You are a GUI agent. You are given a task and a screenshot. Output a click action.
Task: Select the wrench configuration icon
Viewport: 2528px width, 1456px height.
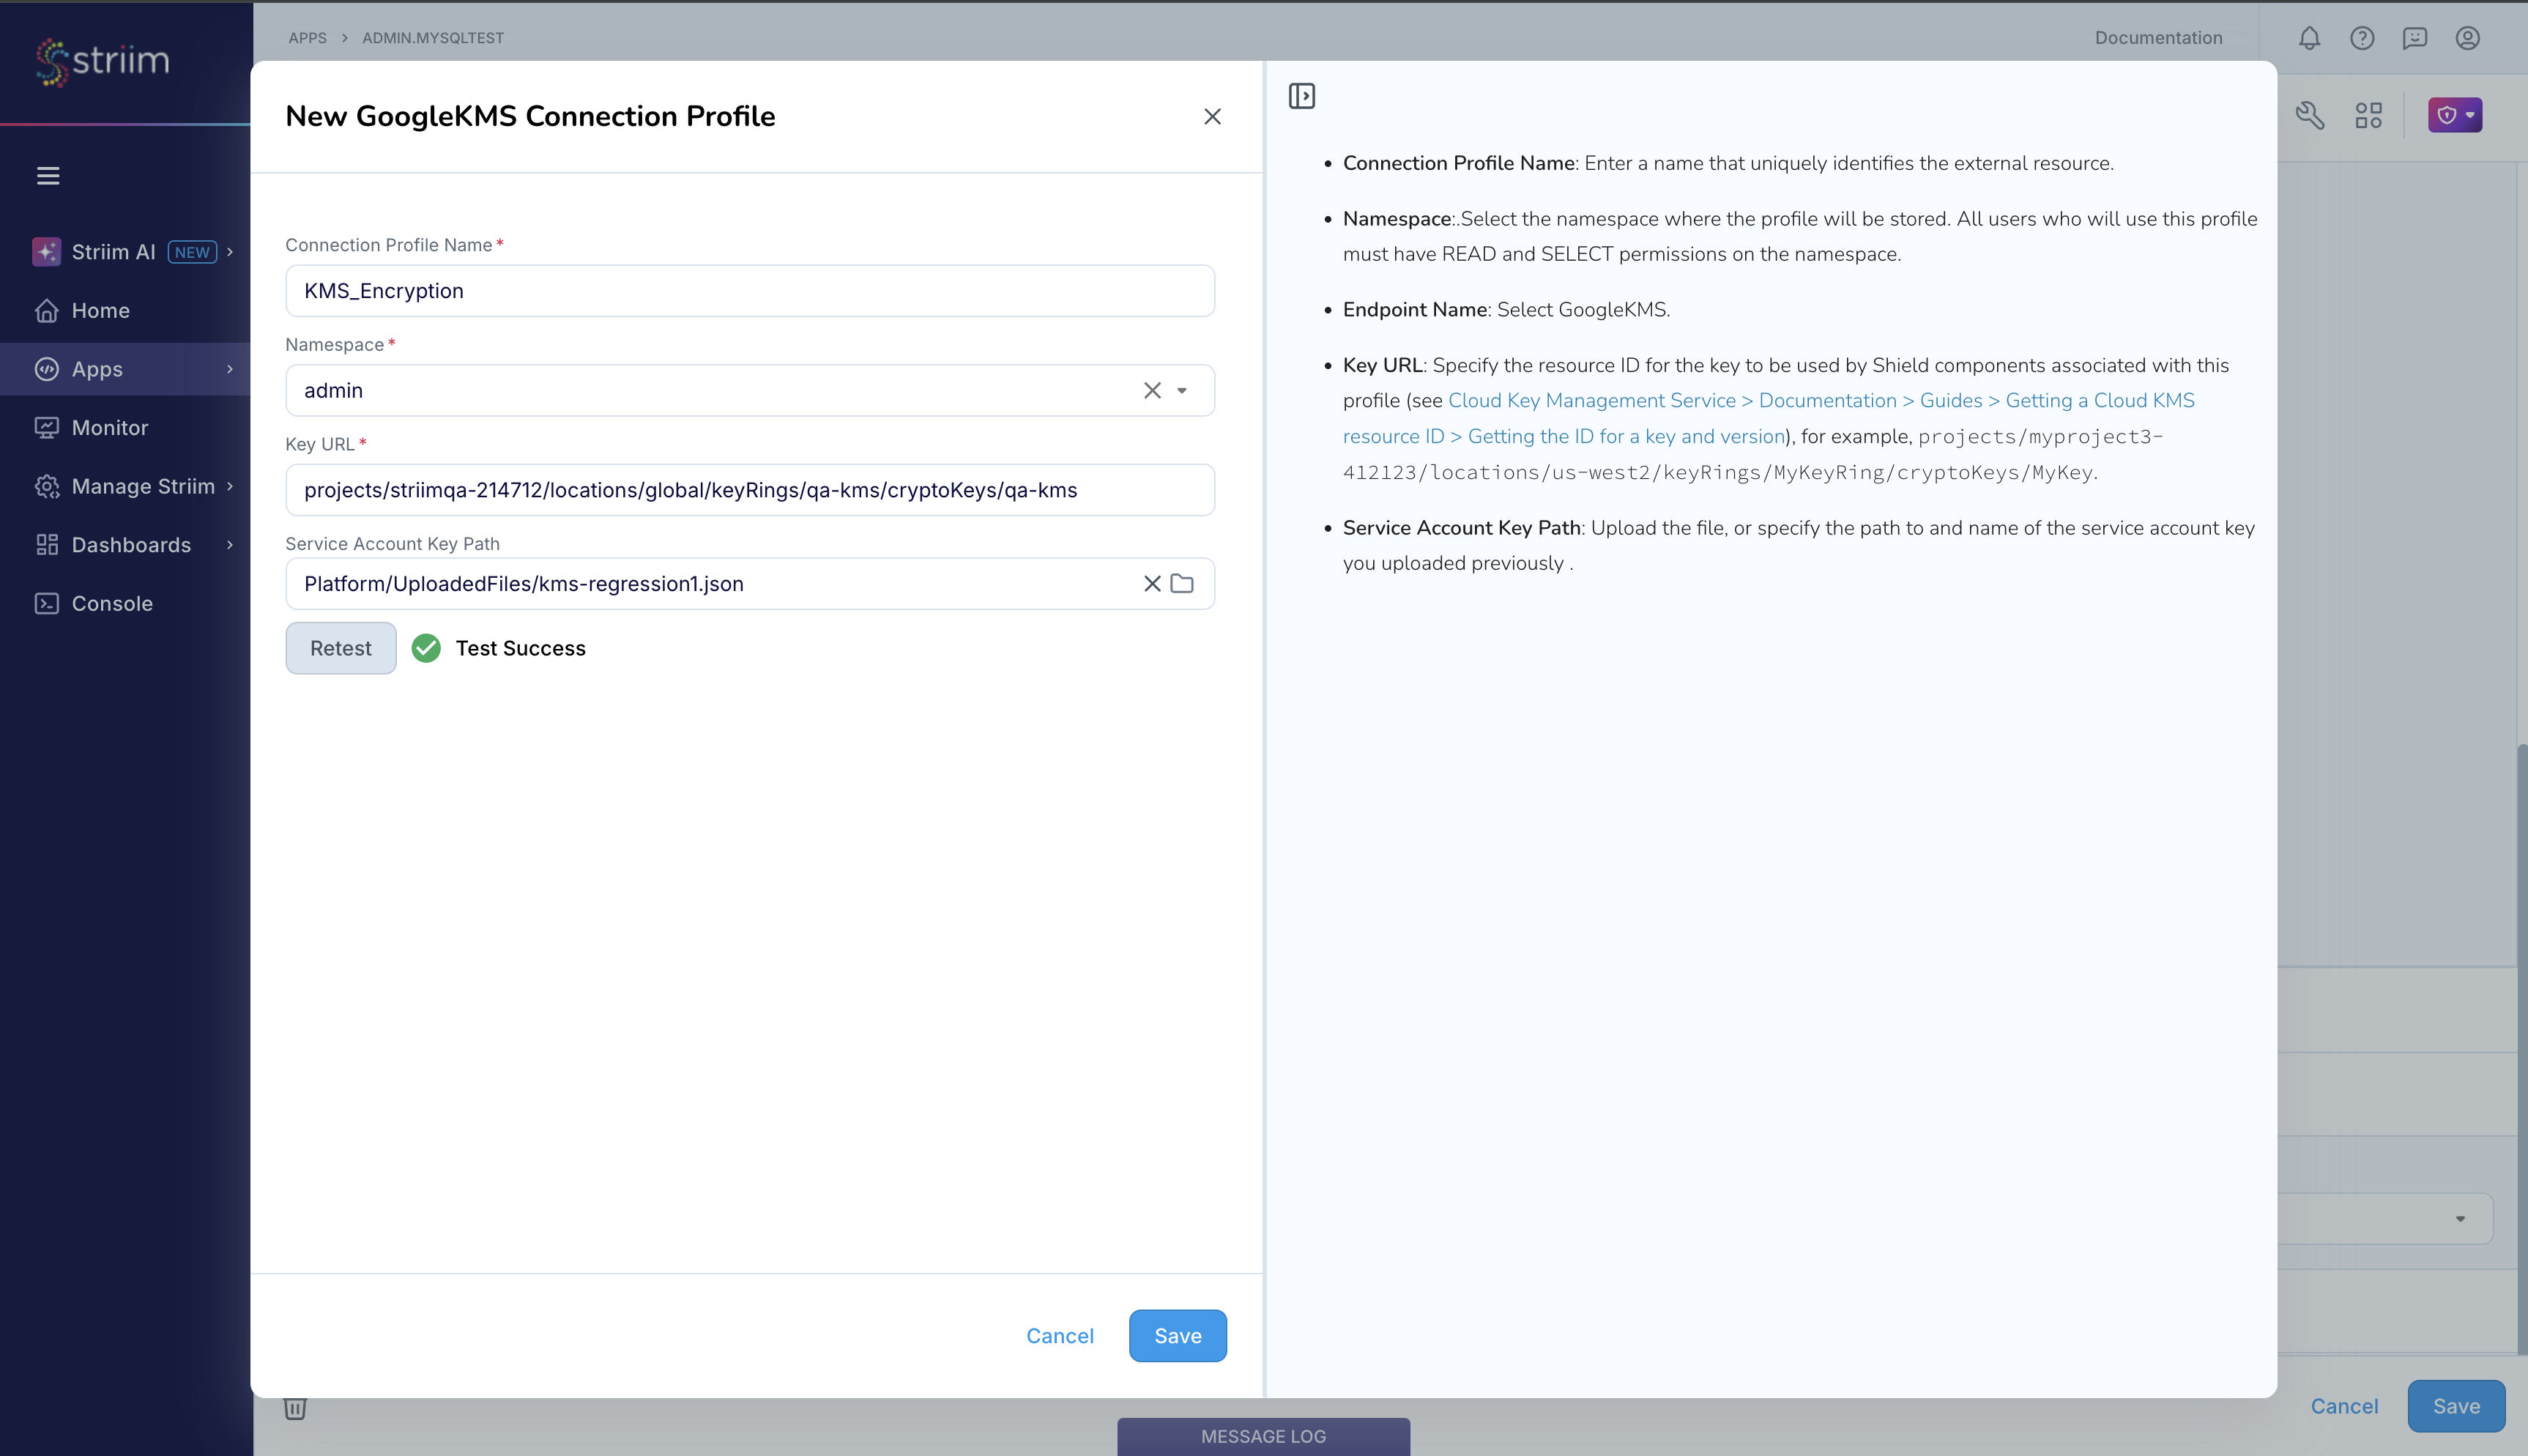point(2311,115)
